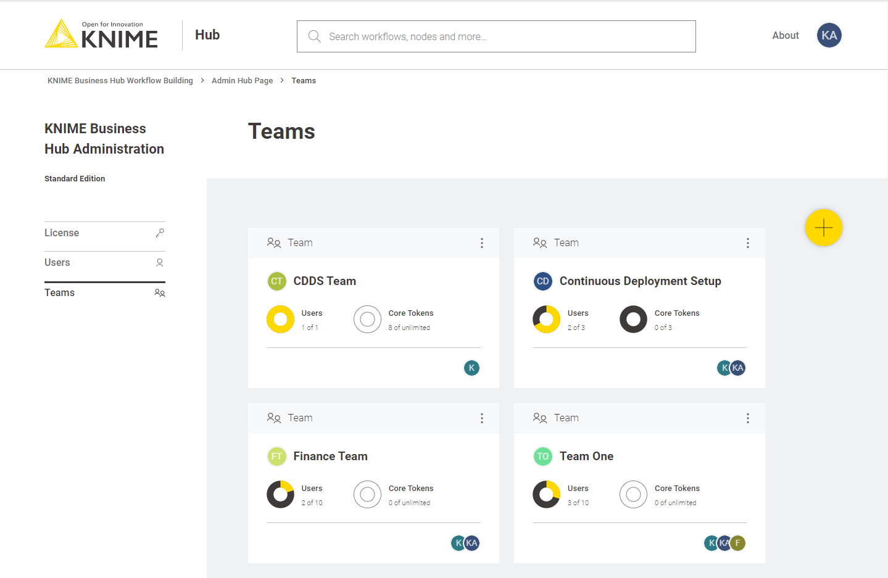Click the K member avatar in Team One
Screen dimensions: 888x578
point(711,543)
